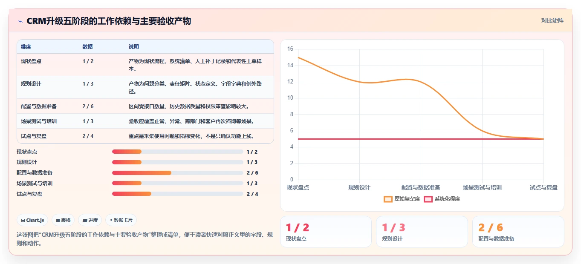Click the 规则设计 progress bar
This screenshot has width=581, height=264.
click(178, 162)
